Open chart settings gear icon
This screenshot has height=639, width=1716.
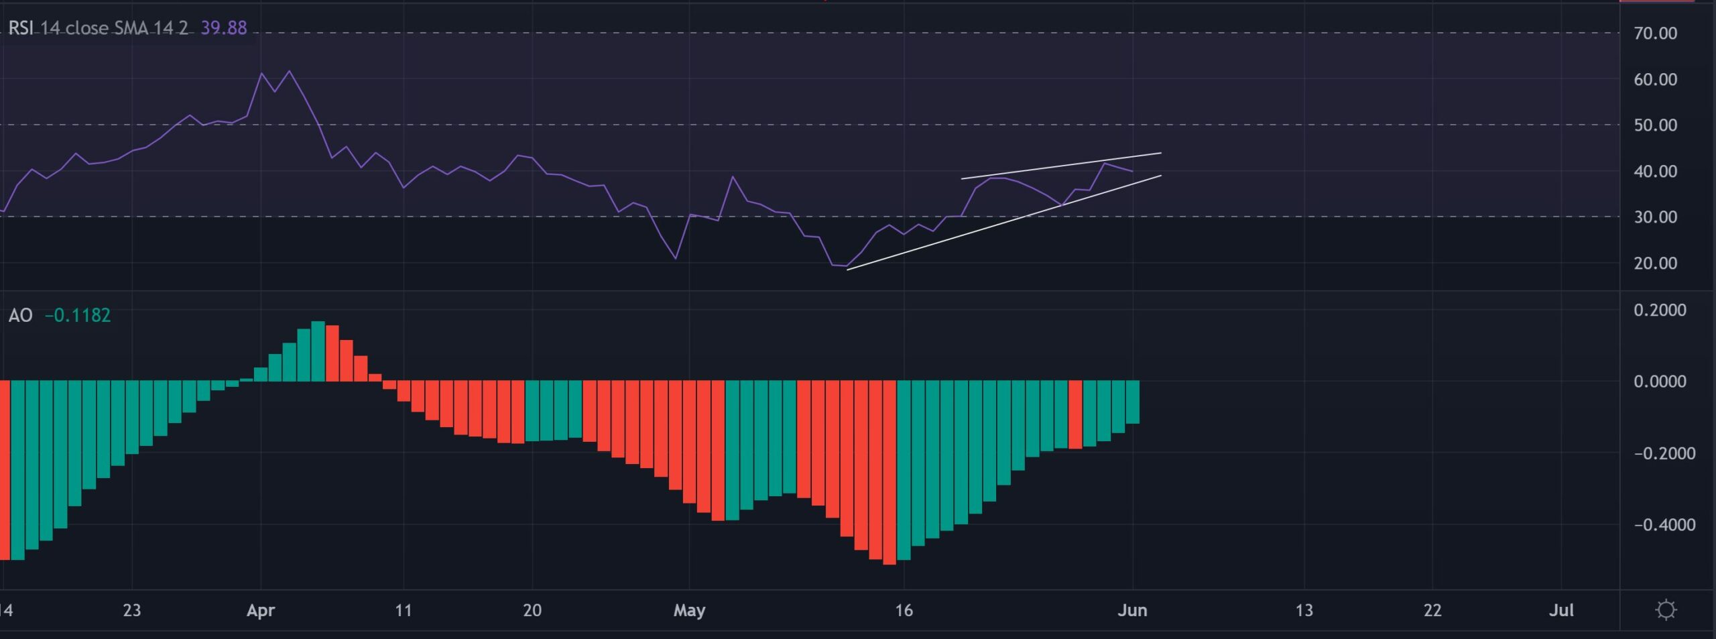pos(1665,610)
